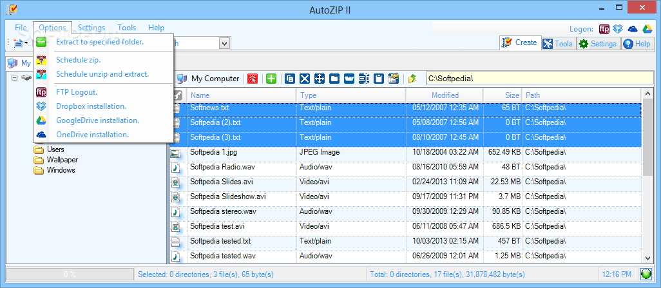This screenshot has width=661, height=288.
Task: Select Dropbox installation menu entry
Action: 91,106
